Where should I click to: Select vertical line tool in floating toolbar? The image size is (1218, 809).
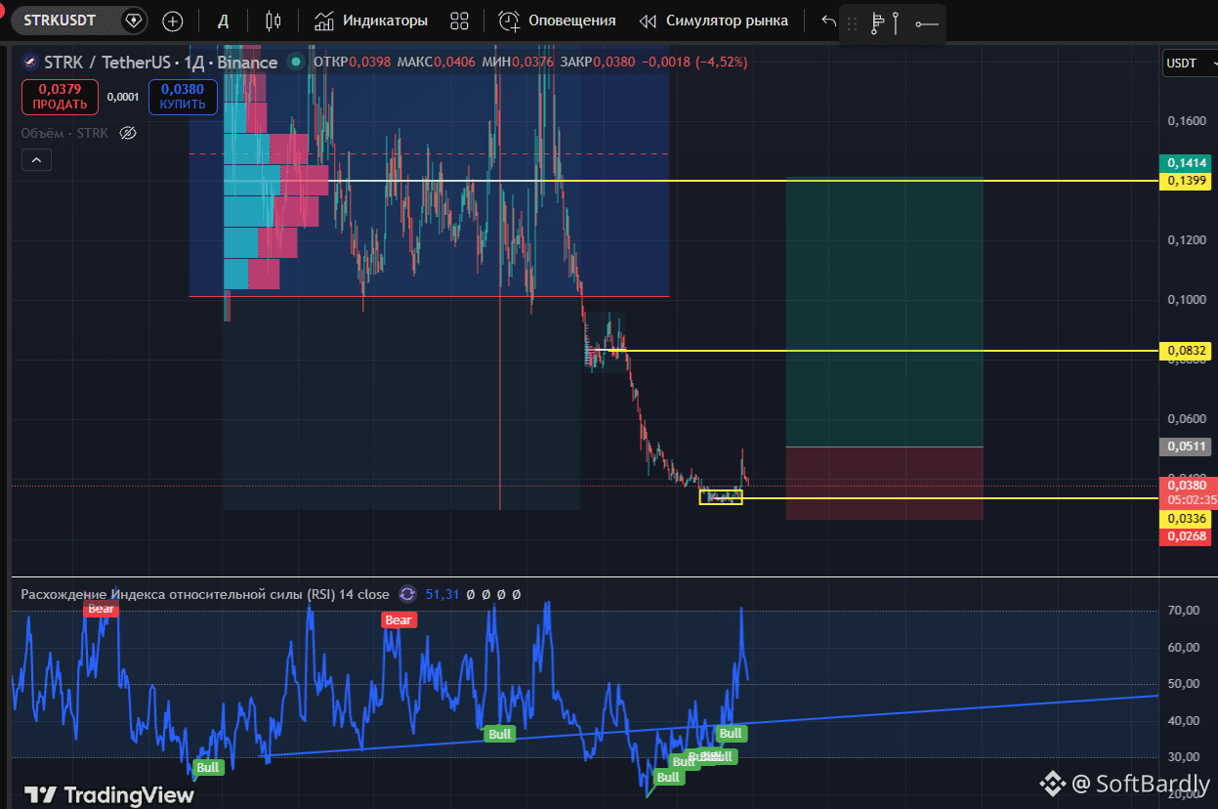pos(897,23)
